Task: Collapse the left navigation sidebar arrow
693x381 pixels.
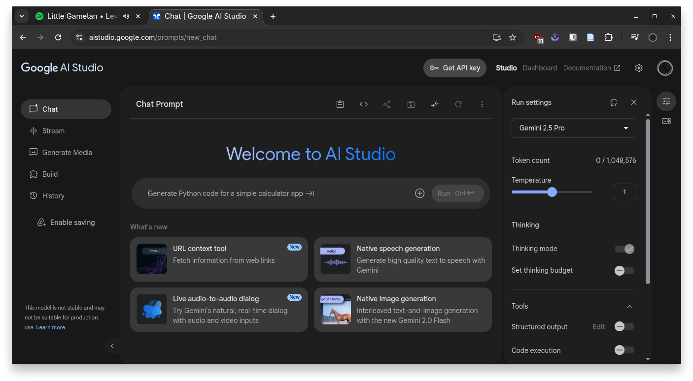Action: click(x=112, y=346)
